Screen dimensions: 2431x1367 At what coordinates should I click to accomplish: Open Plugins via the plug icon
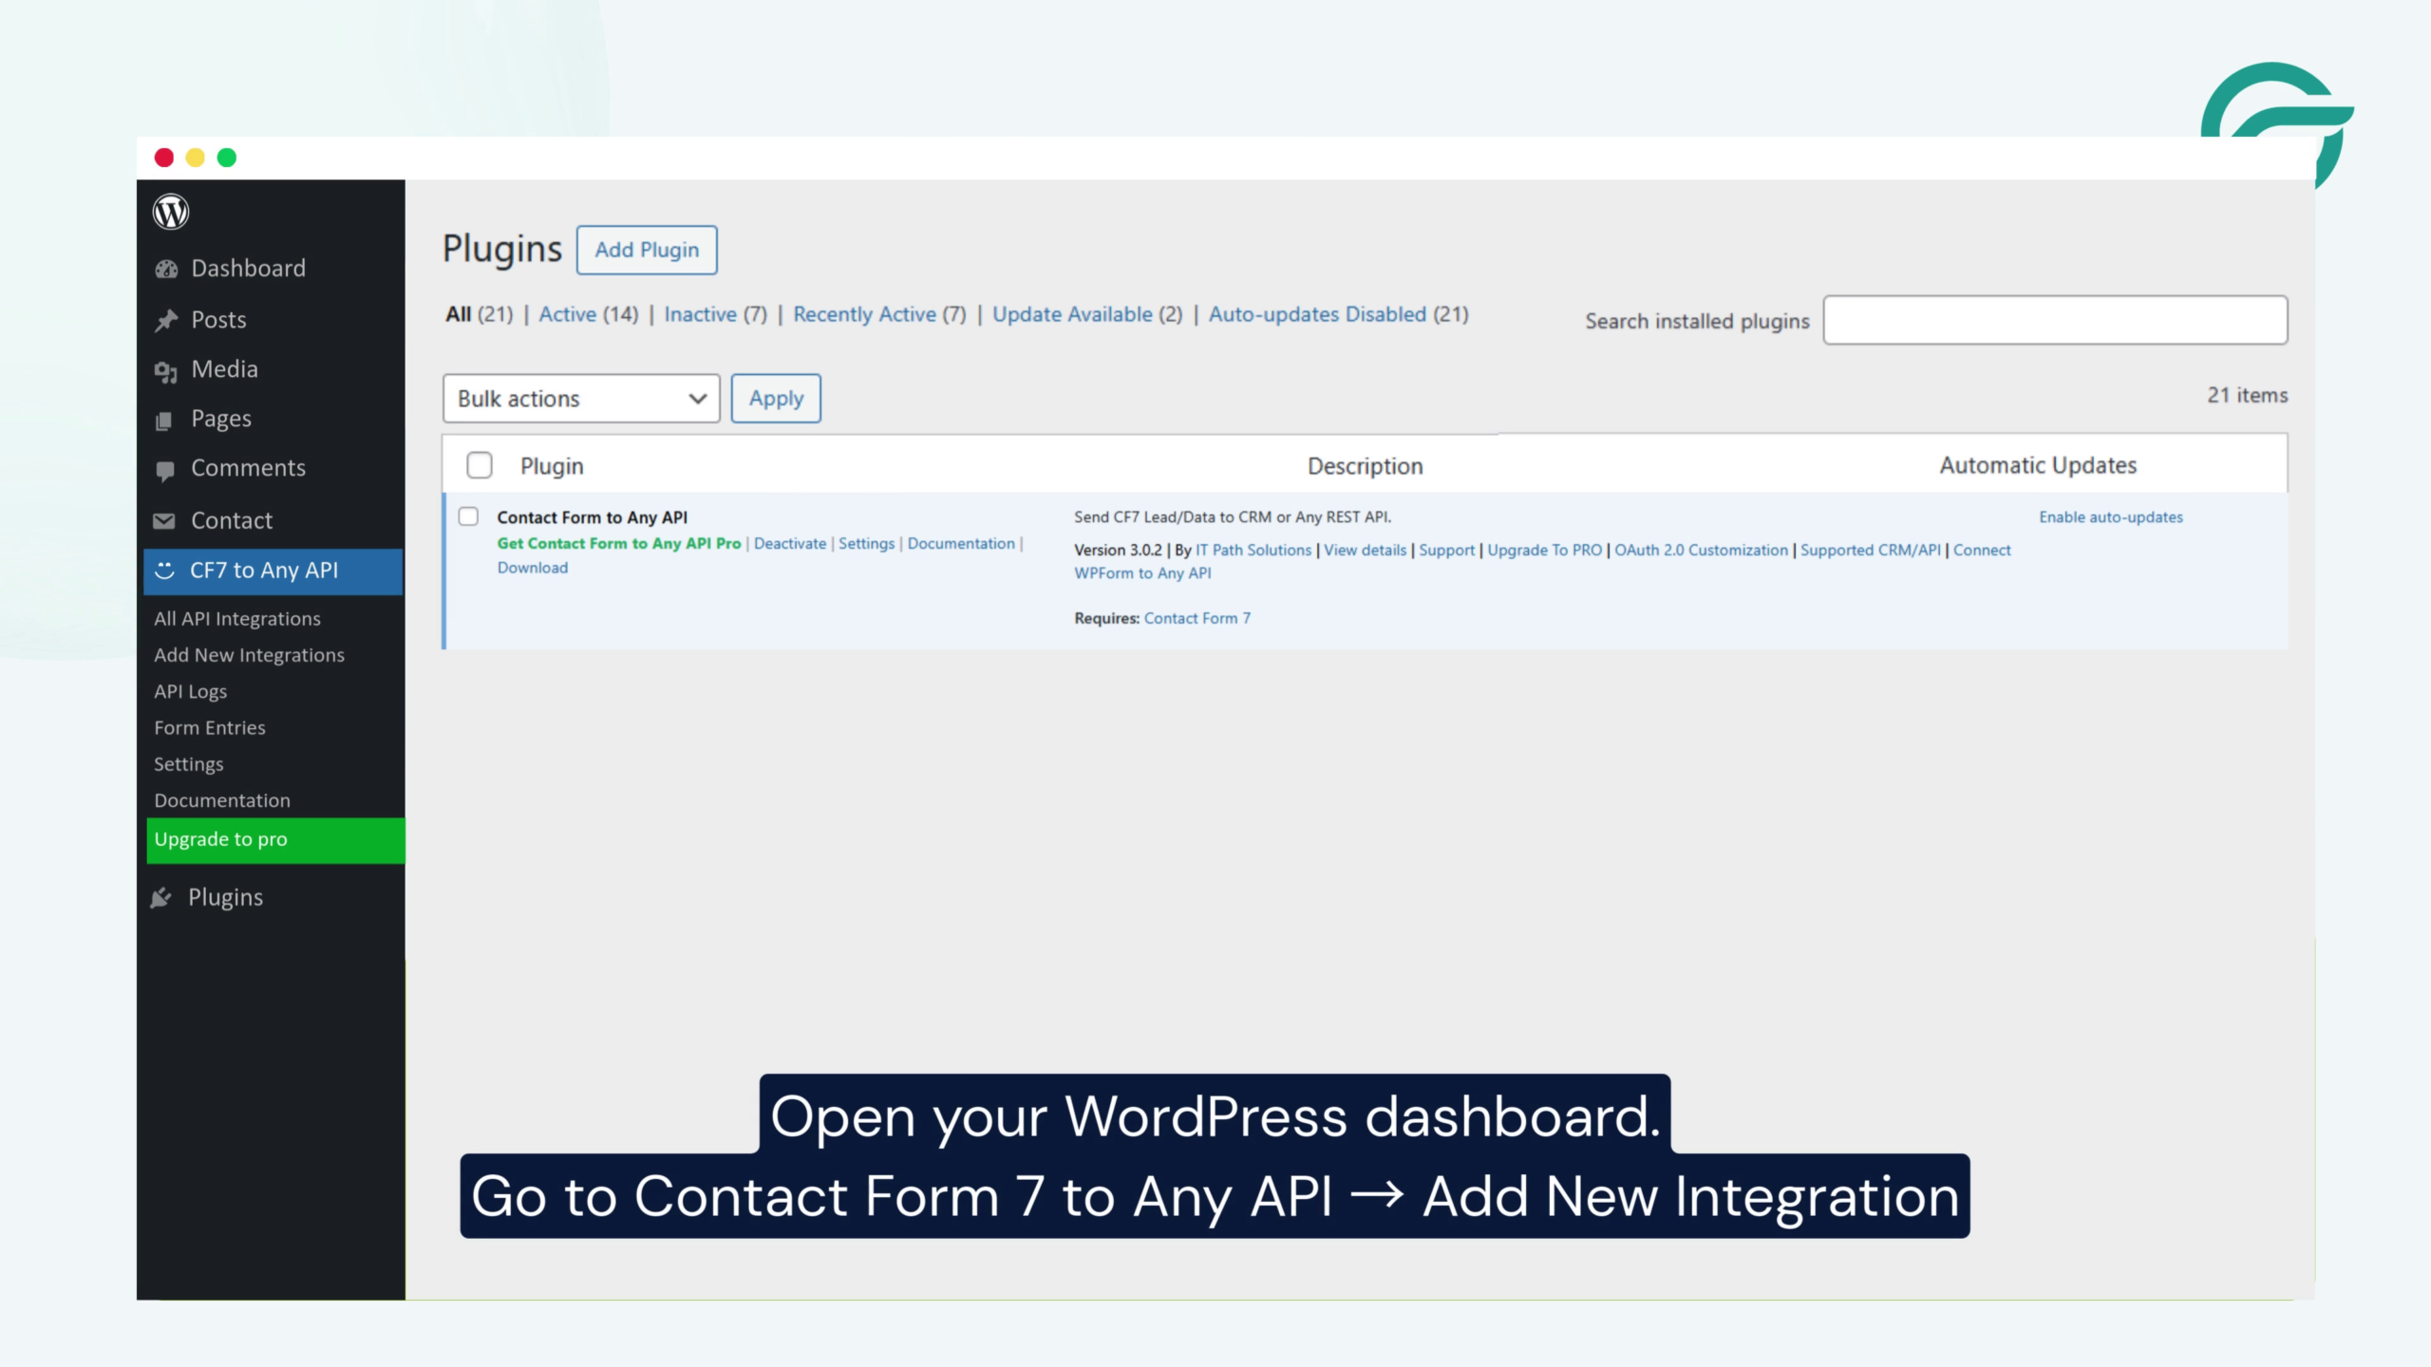[160, 897]
